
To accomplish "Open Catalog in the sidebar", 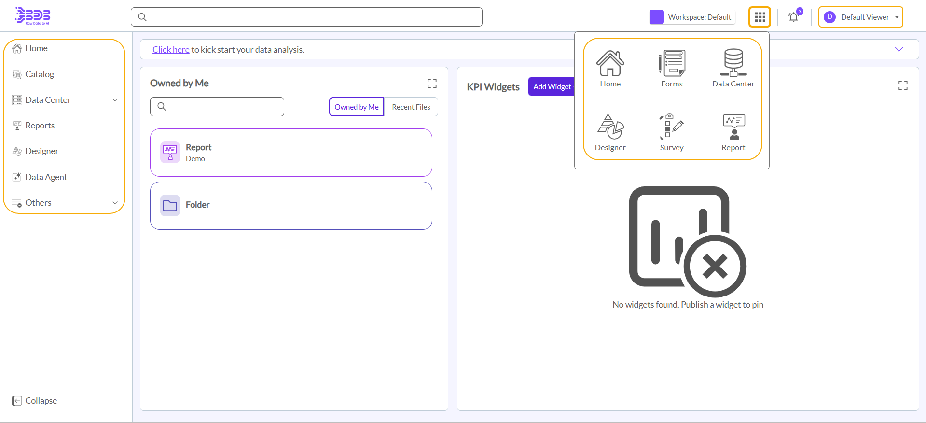I will coord(40,74).
